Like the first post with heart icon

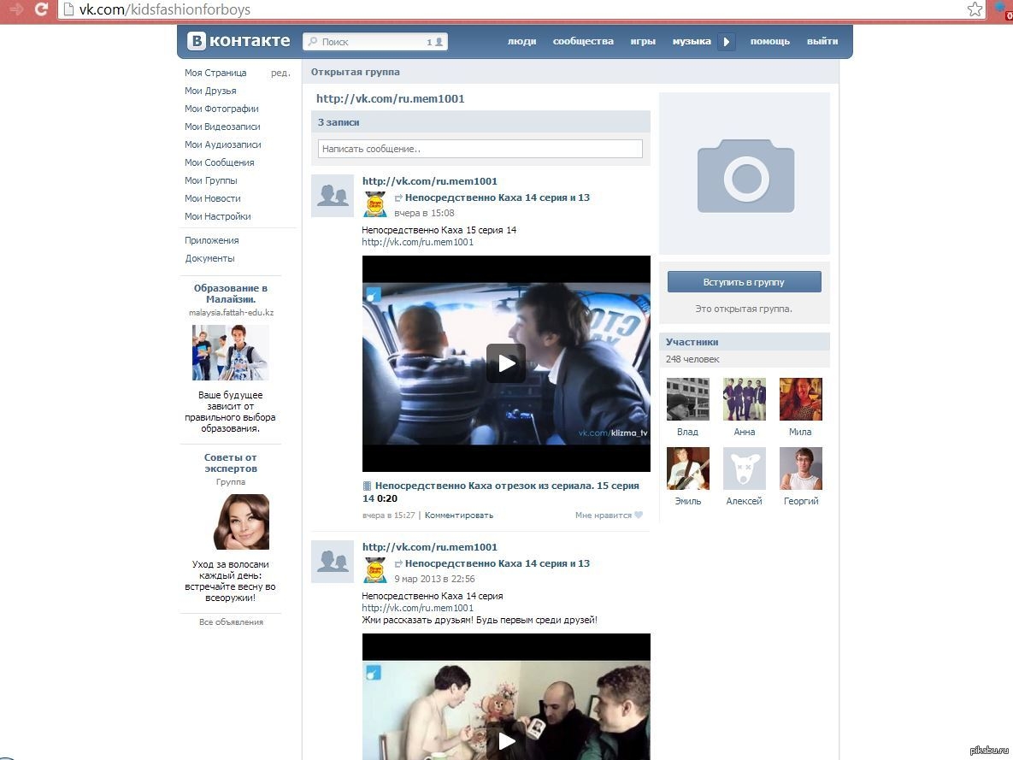(x=638, y=516)
